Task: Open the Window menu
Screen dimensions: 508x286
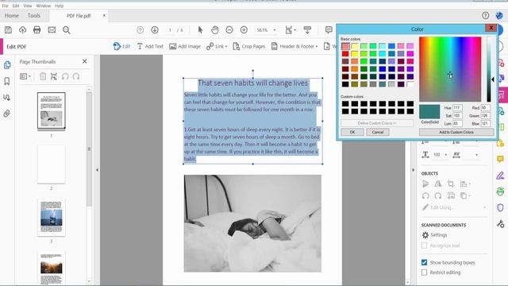Action: click(43, 6)
